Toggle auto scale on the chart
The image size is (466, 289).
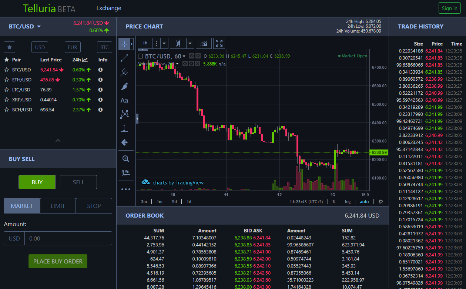click(364, 202)
